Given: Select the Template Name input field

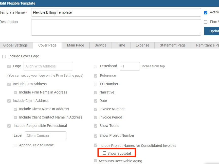Looking at the screenshot, I should point(116,12).
